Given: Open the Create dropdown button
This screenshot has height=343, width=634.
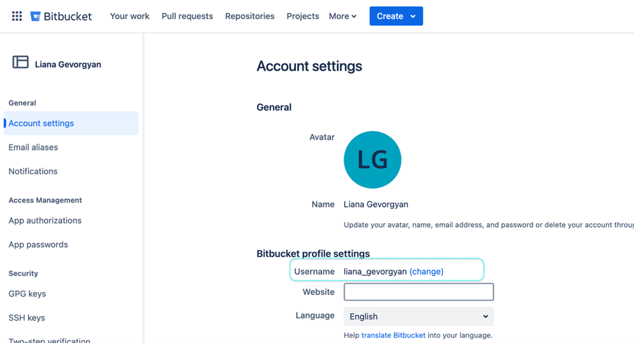Looking at the screenshot, I should coord(396,16).
